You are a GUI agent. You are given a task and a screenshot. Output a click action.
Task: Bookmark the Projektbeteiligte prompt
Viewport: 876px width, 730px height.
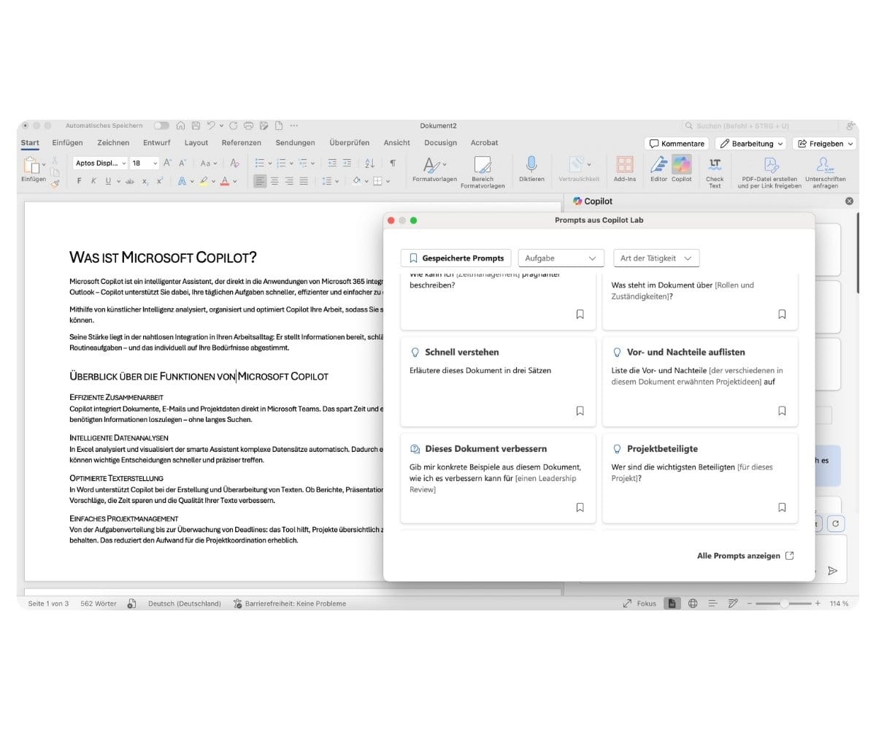(x=782, y=507)
